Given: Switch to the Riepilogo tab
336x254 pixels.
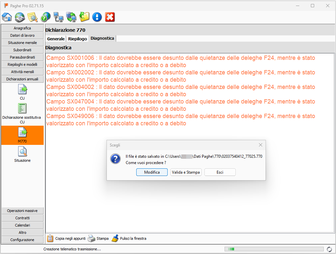Looking at the screenshot, I should click(x=77, y=39).
